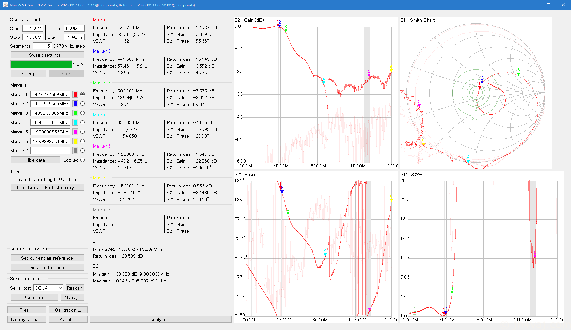The image size is (571, 330).
Task: Click the empty Marker 7 frequency input
Action: click(50, 151)
